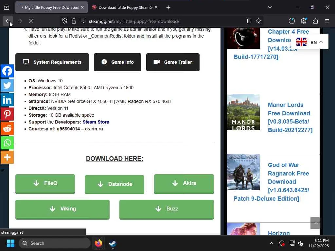Viewport: 335px width, 251px height.
Task: Open Firefox from taskbar
Action: (98, 243)
